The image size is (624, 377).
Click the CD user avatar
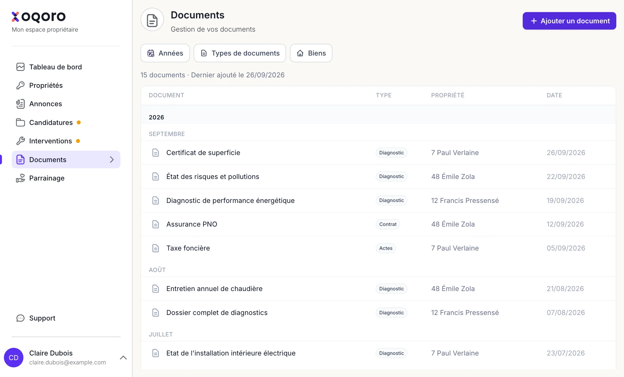point(14,358)
